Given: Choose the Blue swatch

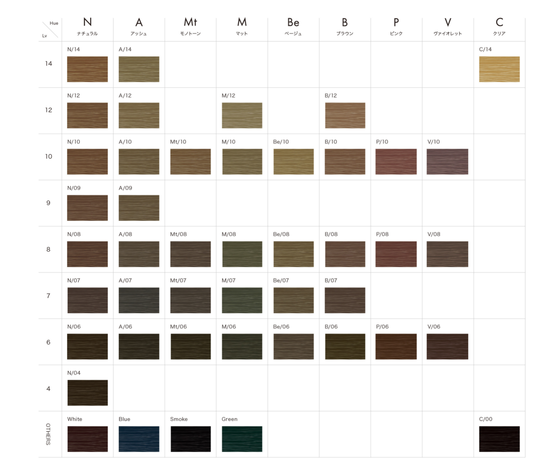Looking at the screenshot, I should (x=139, y=439).
